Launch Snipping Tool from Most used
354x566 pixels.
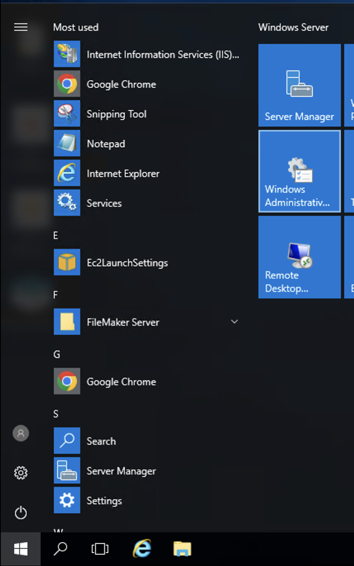coord(116,114)
